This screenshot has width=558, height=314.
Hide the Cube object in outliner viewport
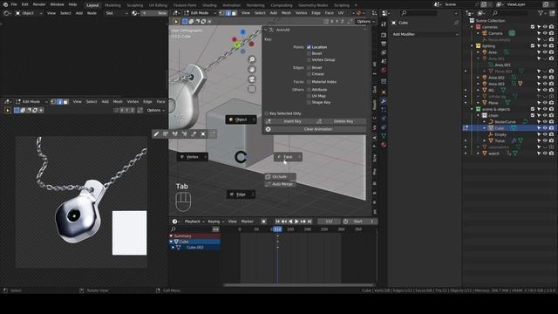pos(545,128)
